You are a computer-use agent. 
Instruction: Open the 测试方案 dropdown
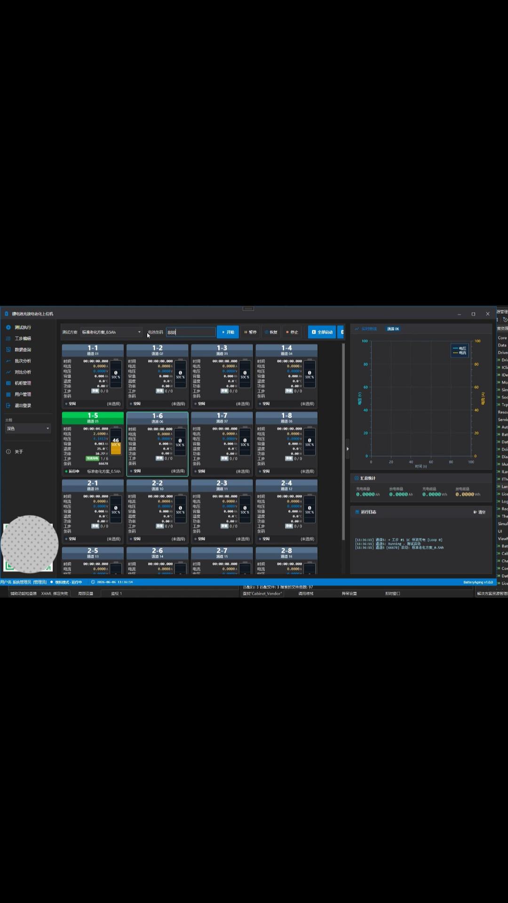point(111,332)
